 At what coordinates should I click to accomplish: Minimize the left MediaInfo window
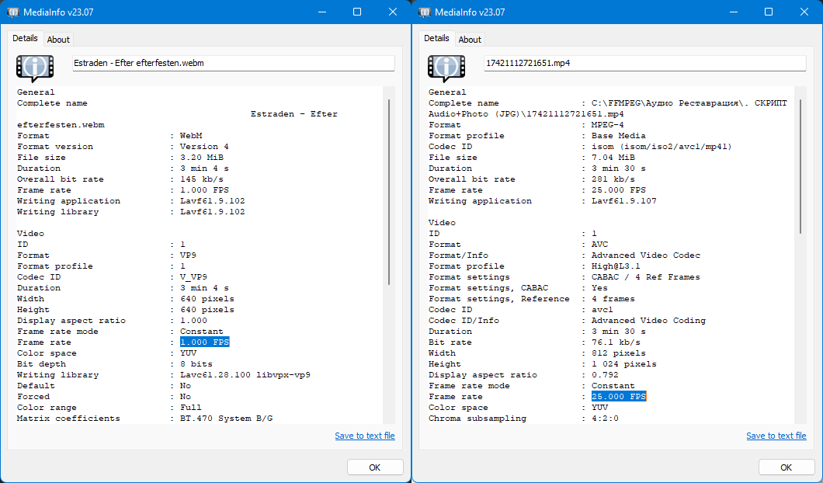pos(321,12)
